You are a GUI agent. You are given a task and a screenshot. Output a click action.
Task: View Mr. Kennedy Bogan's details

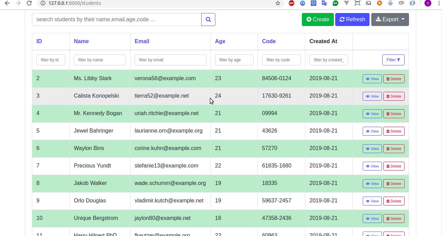(372, 114)
